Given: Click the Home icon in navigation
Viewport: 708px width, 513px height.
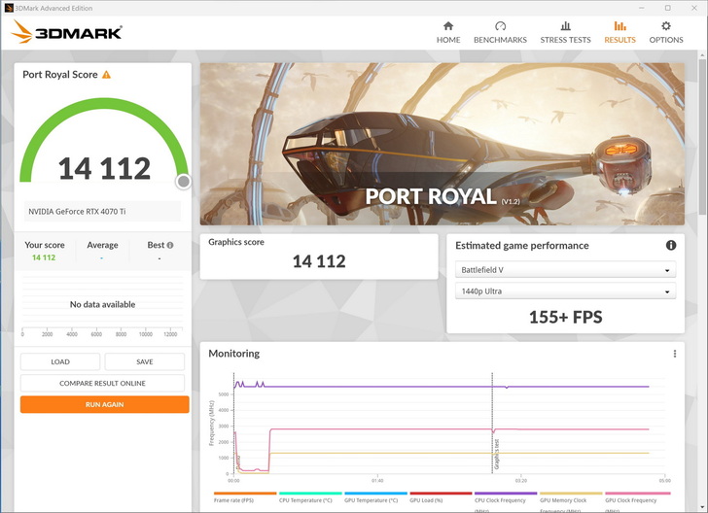Looking at the screenshot, I should [x=448, y=27].
